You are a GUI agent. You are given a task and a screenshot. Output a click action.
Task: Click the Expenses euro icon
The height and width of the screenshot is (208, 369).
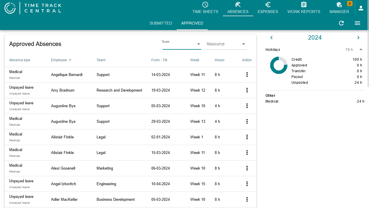coord(268,5)
